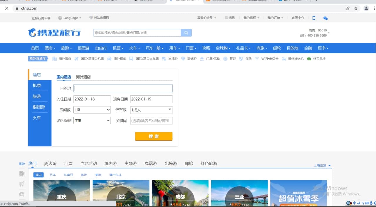Image resolution: width=376 pixels, height=207 pixels.
Task: Open the 住客数 guest count dropdown
Action: coord(151,110)
